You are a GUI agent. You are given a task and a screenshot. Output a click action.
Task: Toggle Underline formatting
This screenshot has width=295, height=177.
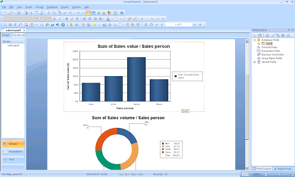(77, 19)
